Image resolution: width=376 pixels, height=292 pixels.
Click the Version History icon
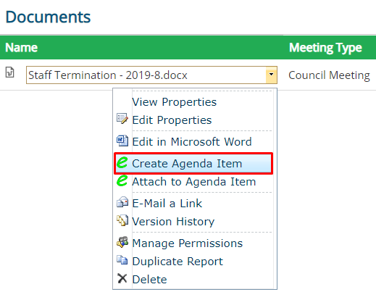[122, 220]
